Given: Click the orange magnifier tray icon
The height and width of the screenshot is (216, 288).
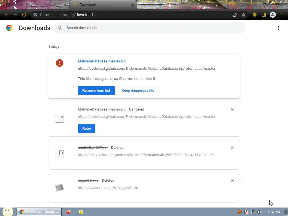Looking at the screenshot, I should click(239, 212).
